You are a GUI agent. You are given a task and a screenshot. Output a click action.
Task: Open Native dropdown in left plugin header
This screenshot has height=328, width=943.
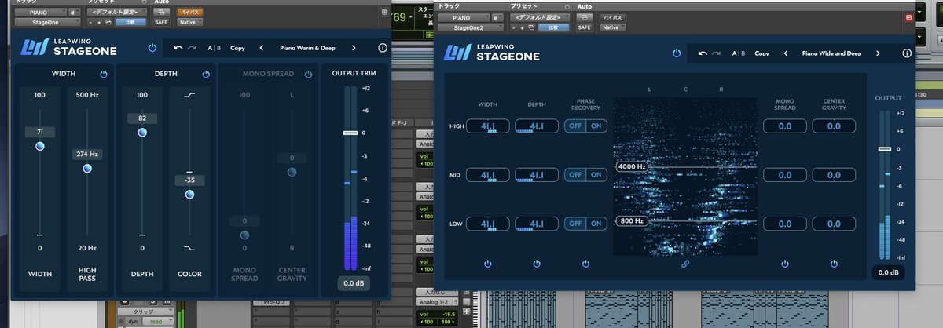(x=189, y=22)
